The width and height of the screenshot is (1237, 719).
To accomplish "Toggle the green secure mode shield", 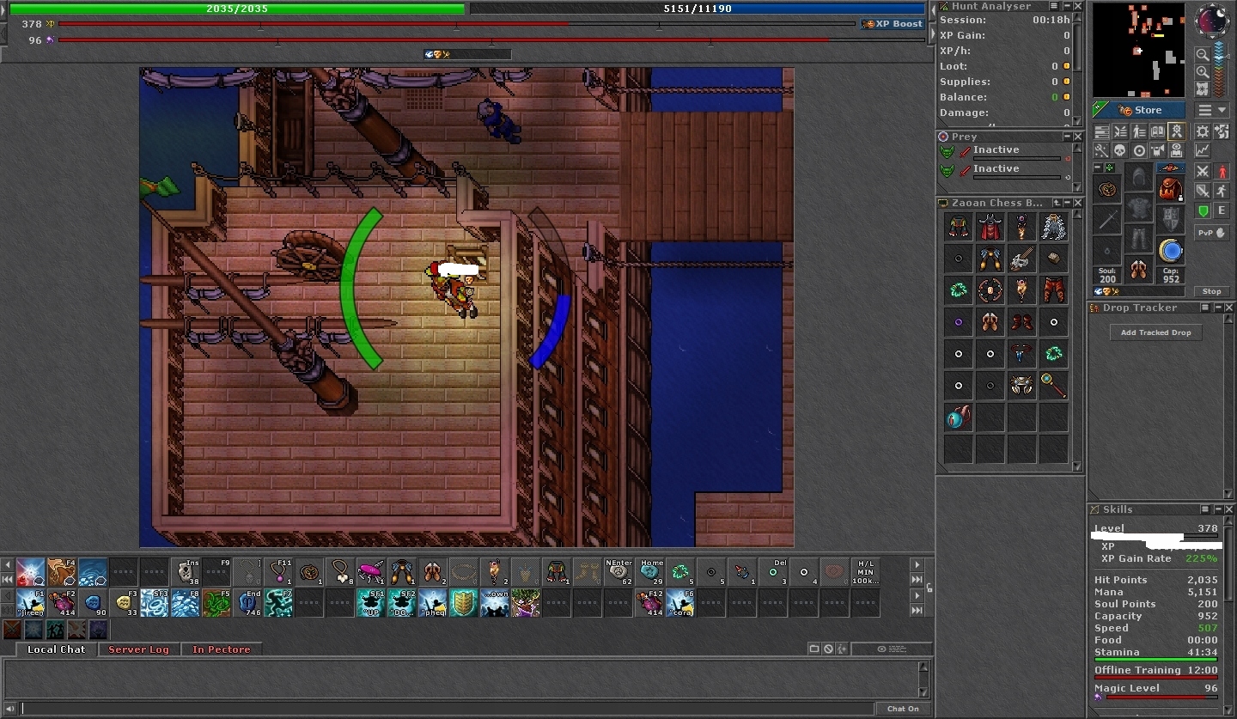I will click(x=1203, y=210).
